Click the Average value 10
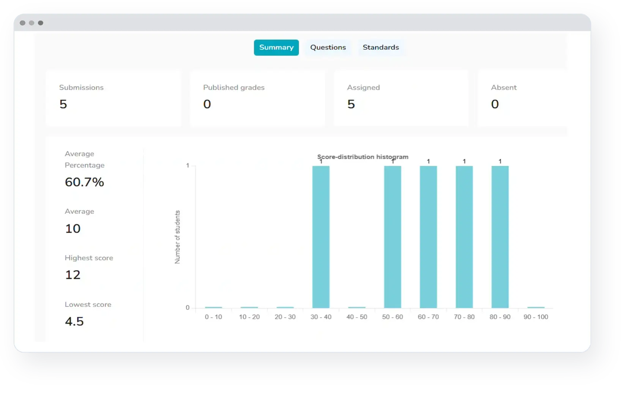 click(73, 229)
